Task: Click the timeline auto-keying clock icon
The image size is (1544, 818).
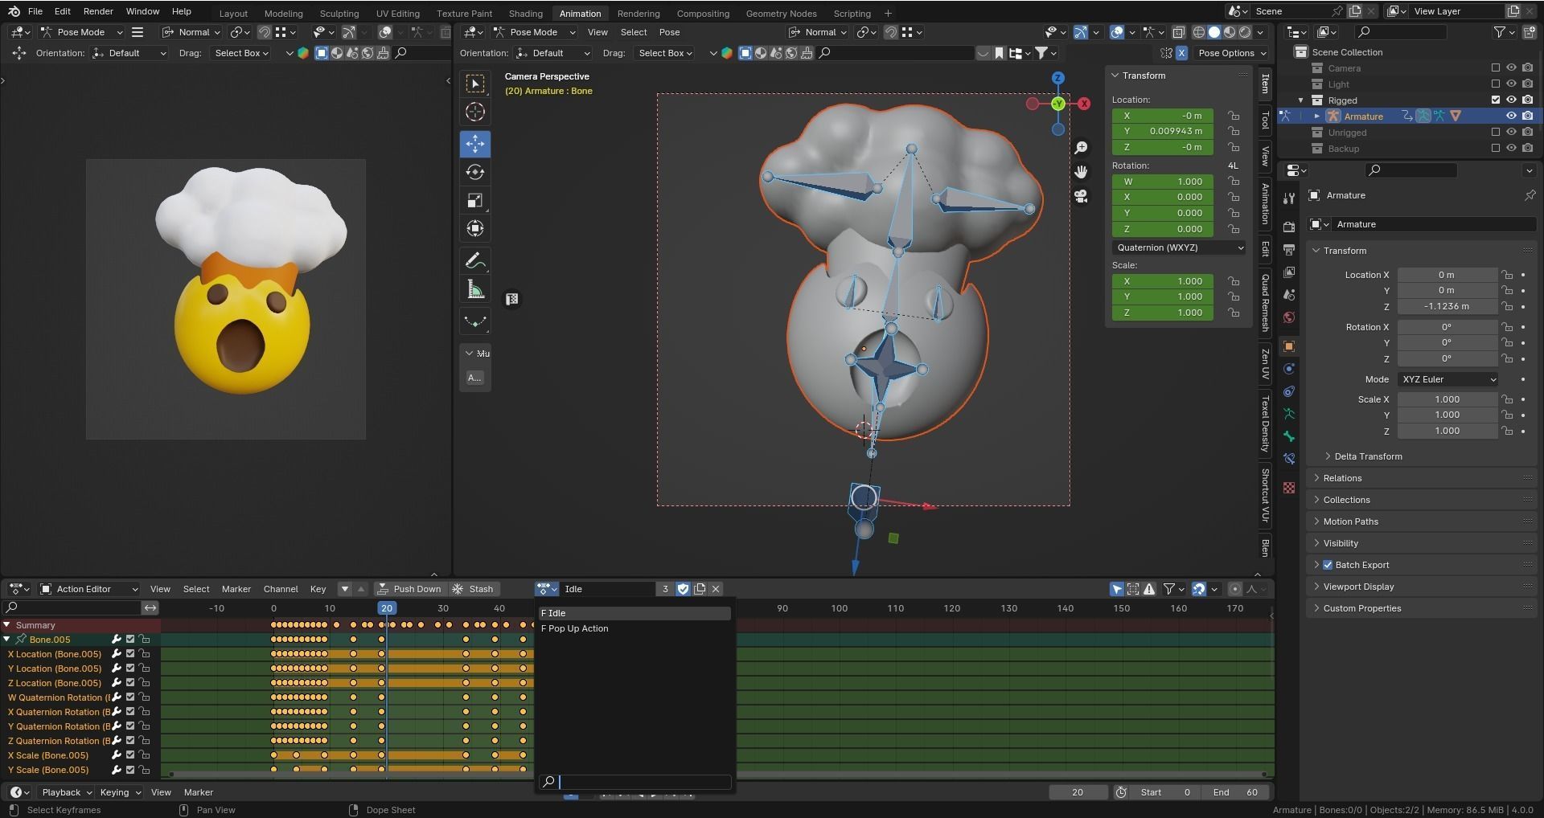Action: [1121, 792]
